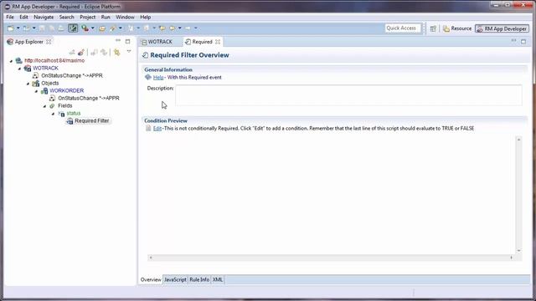Collapse the Fields tree node
Viewport: 536px width, 301px height.
pyautogui.click(x=44, y=106)
